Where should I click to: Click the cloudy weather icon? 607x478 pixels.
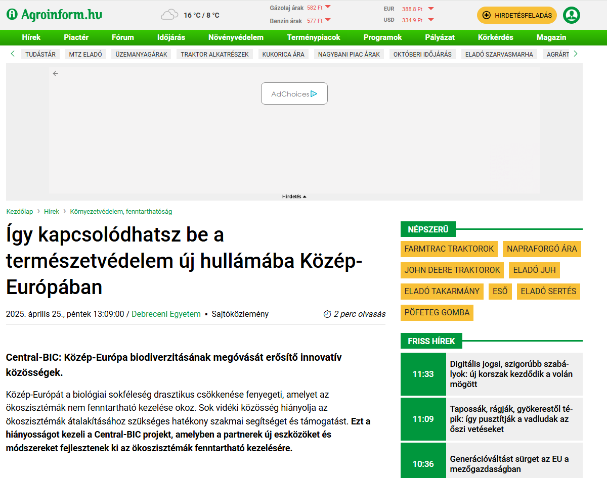point(169,15)
